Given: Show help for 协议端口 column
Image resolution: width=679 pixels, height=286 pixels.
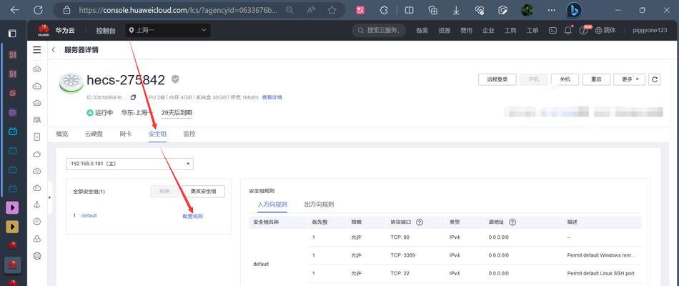Looking at the screenshot, I should 419,222.
